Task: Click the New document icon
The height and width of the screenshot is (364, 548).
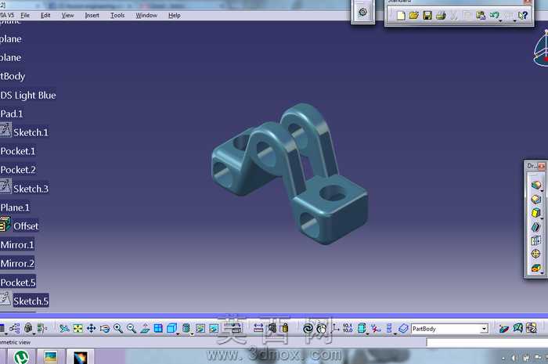Action: pos(401,16)
